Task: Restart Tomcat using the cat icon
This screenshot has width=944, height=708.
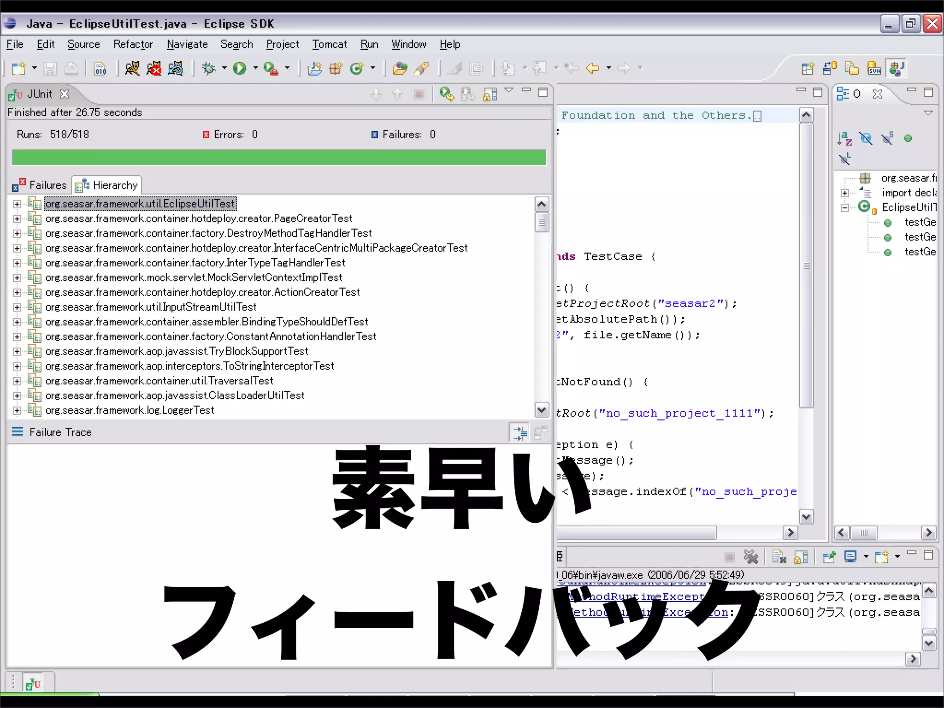Action: tap(176, 69)
